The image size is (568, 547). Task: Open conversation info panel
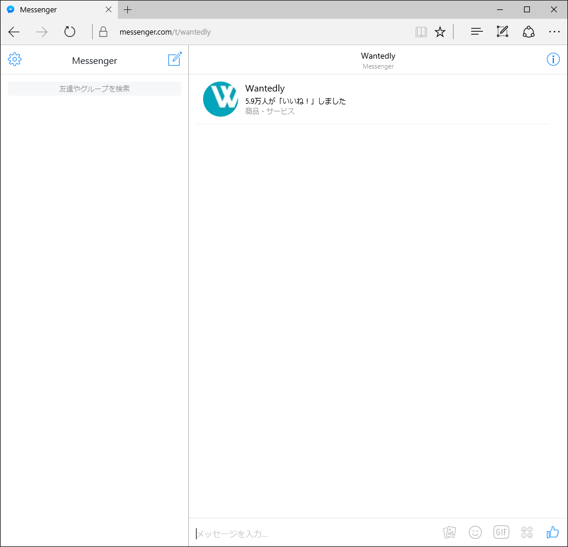553,59
